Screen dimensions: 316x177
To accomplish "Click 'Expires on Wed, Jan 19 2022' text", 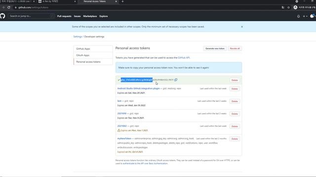I will tap(131, 105).
